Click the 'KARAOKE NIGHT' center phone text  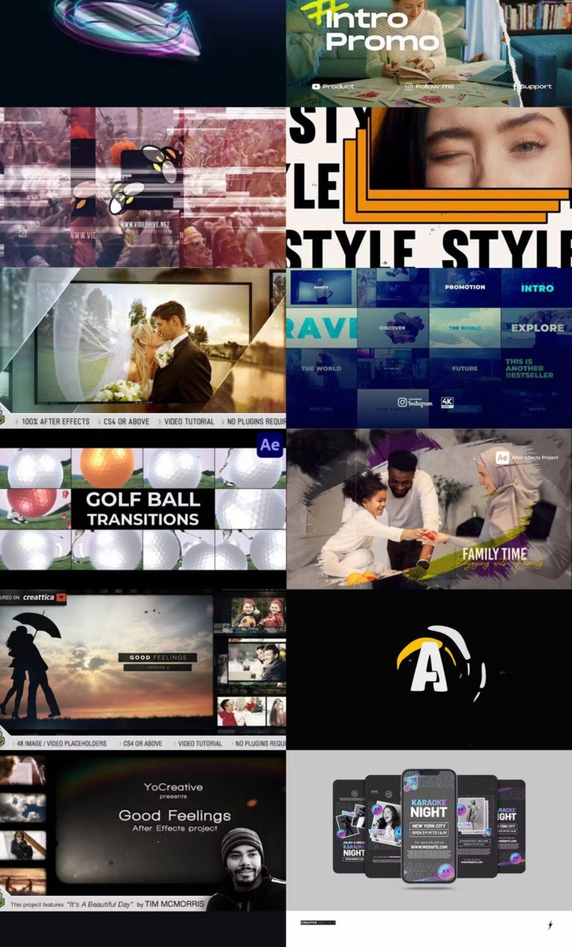pos(428,807)
